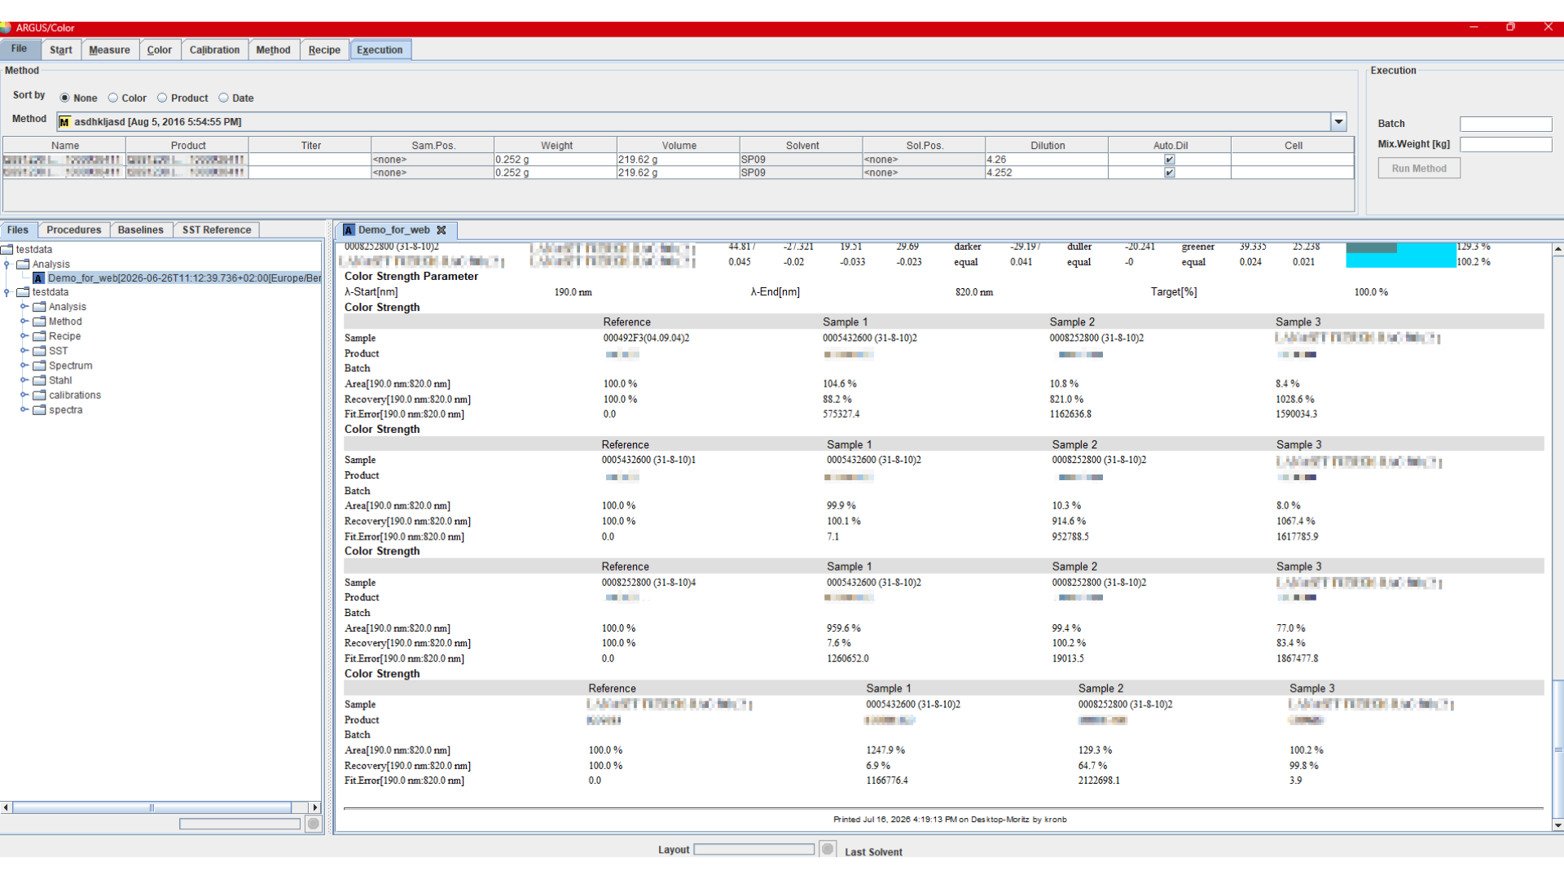1564x879 pixels.
Task: Click round button beside file tree search field
Action: coord(314,824)
